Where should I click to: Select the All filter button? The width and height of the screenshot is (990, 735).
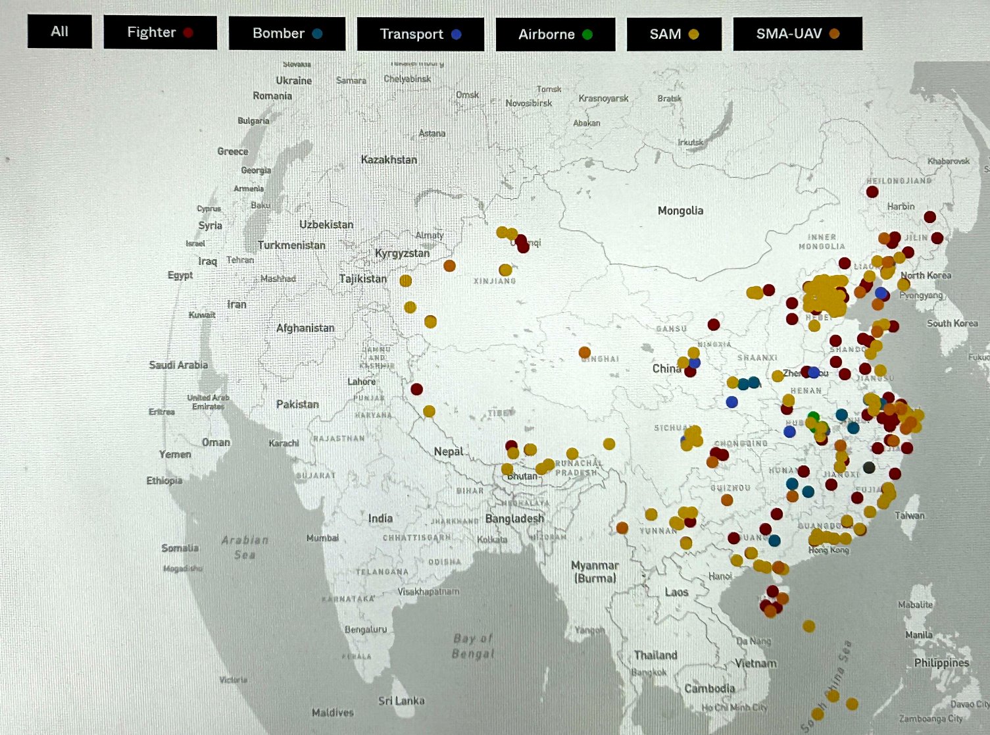pyautogui.click(x=59, y=32)
